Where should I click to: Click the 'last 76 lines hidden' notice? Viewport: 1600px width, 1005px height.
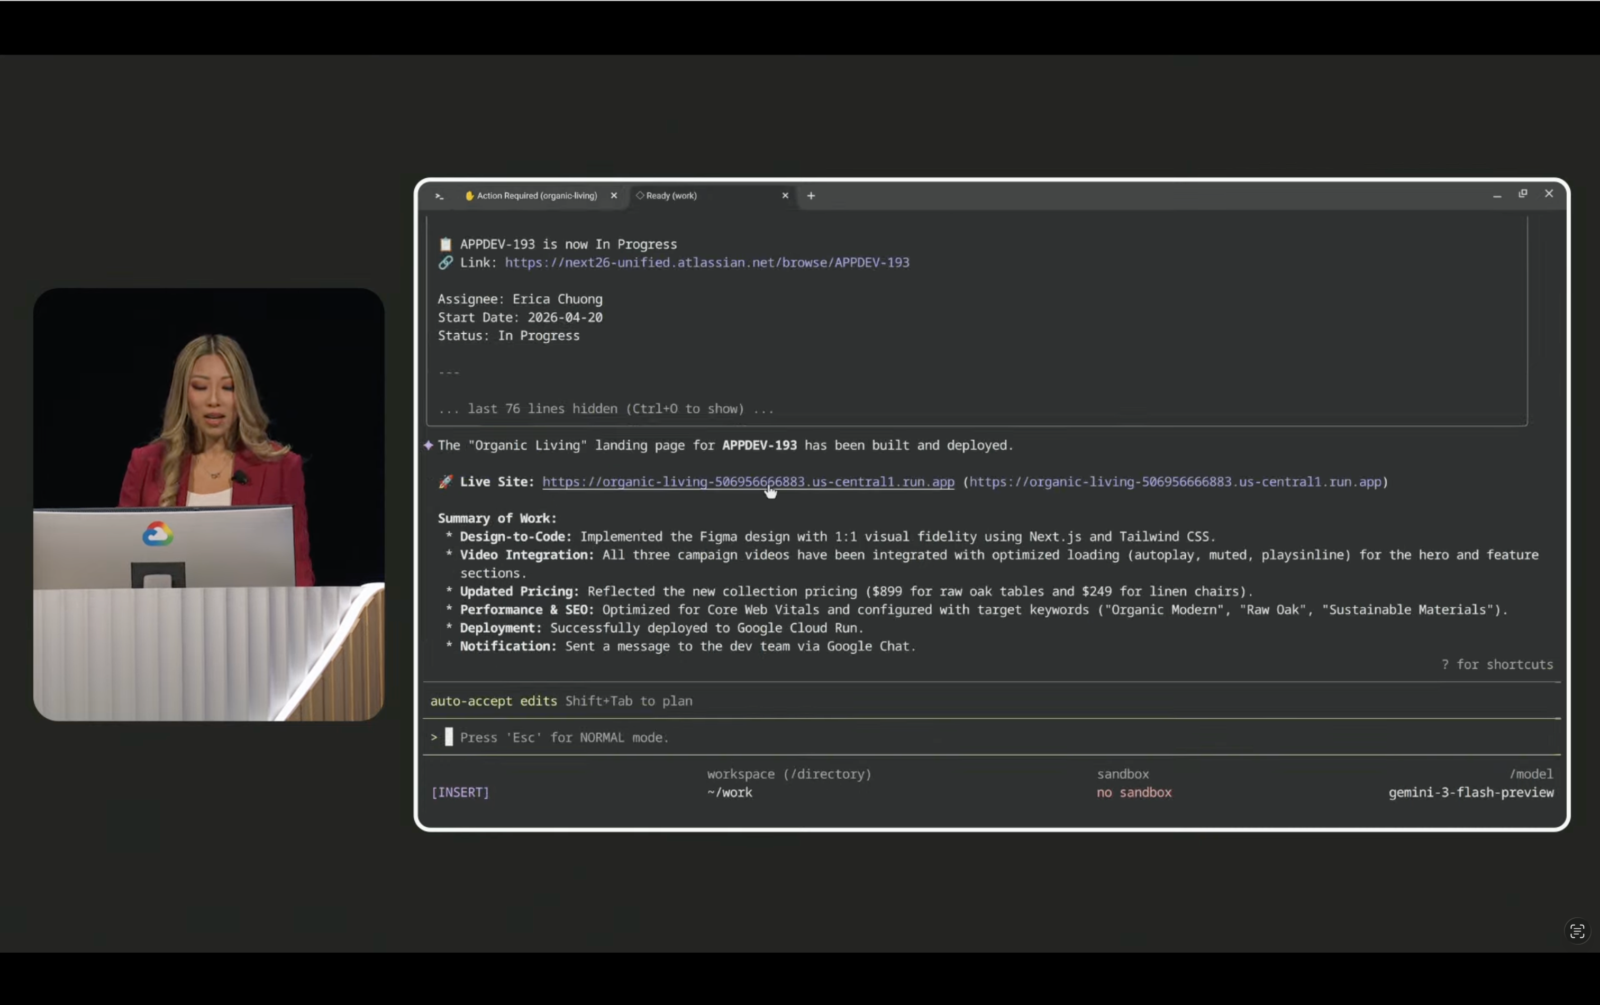click(x=606, y=409)
